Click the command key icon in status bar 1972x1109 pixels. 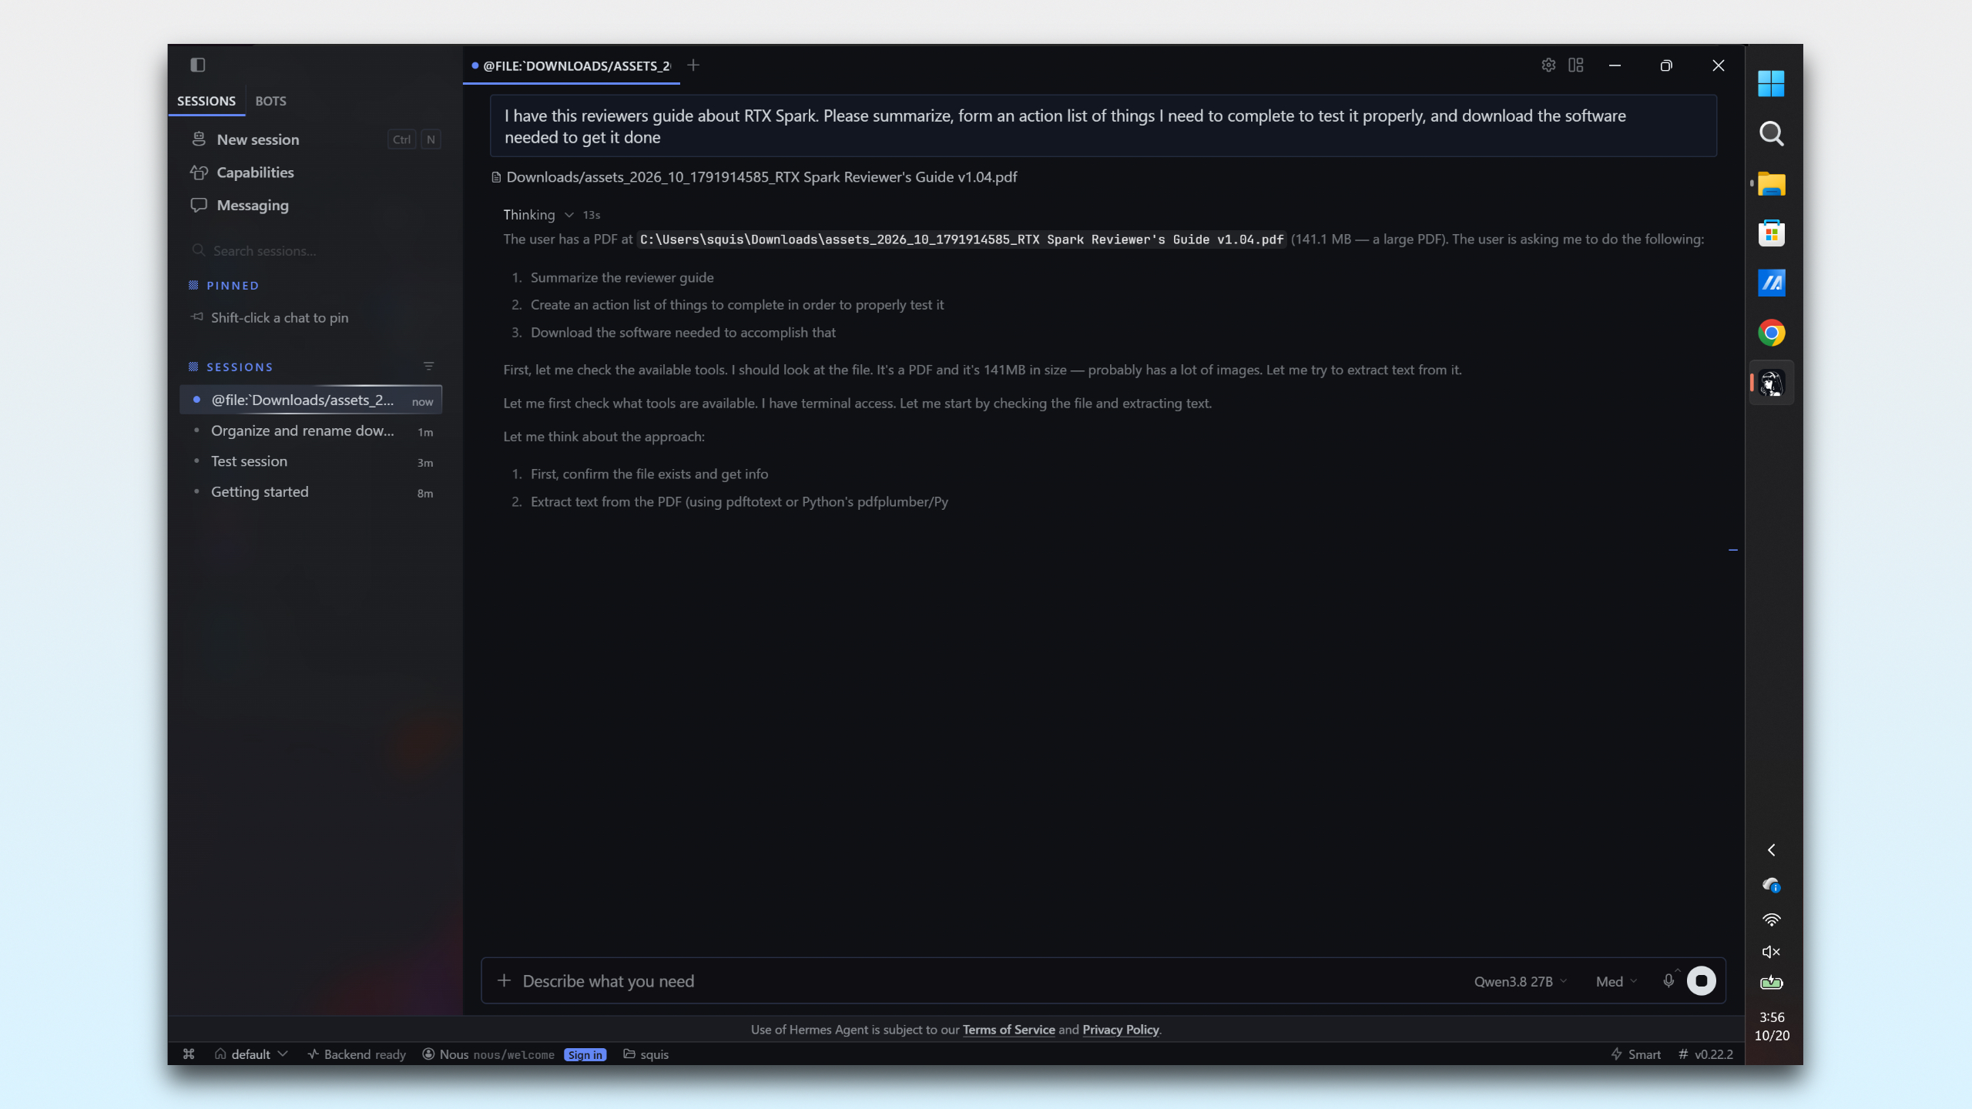point(189,1054)
